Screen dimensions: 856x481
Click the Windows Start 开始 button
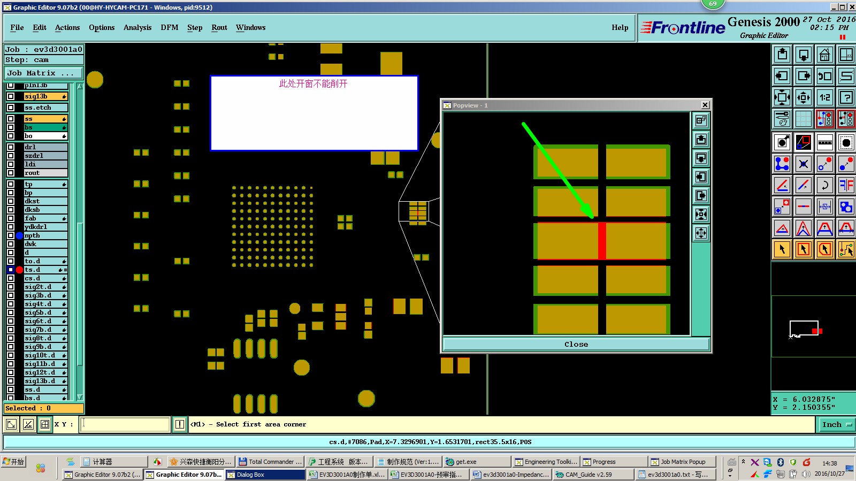(x=14, y=461)
